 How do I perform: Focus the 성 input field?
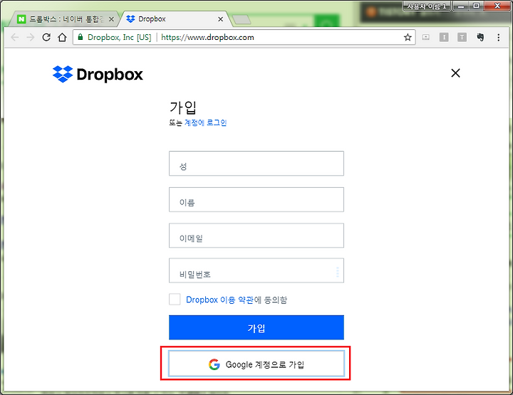click(x=256, y=164)
